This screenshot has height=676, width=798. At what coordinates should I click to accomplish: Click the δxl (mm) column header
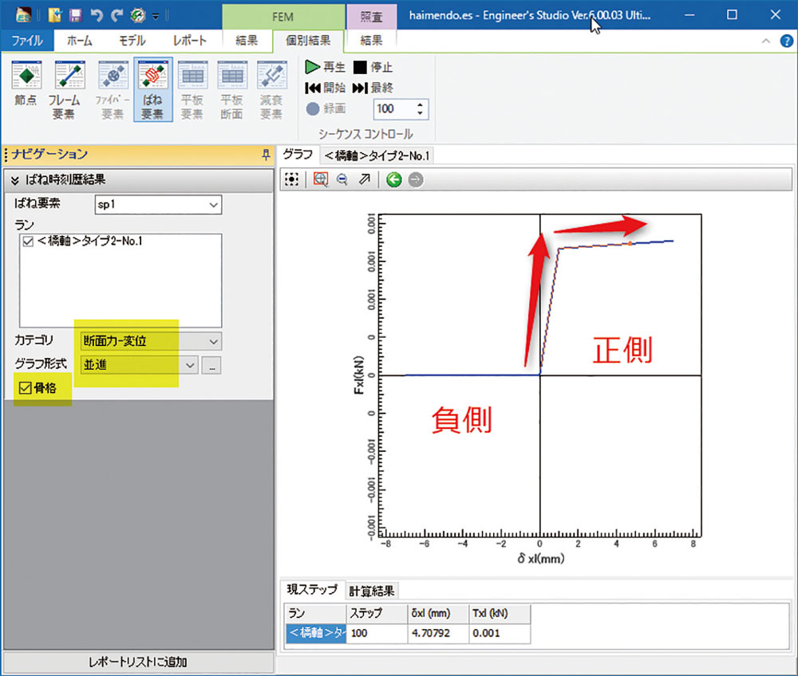438,614
